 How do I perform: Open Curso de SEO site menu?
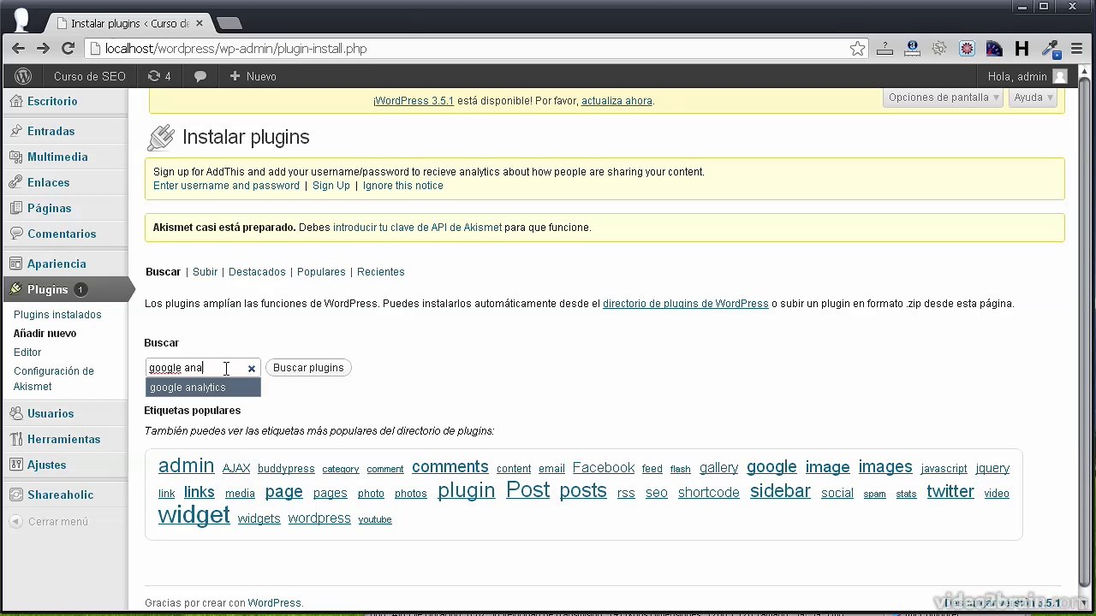click(89, 76)
